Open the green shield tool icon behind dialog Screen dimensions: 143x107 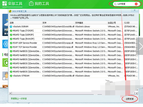coord(5,62)
